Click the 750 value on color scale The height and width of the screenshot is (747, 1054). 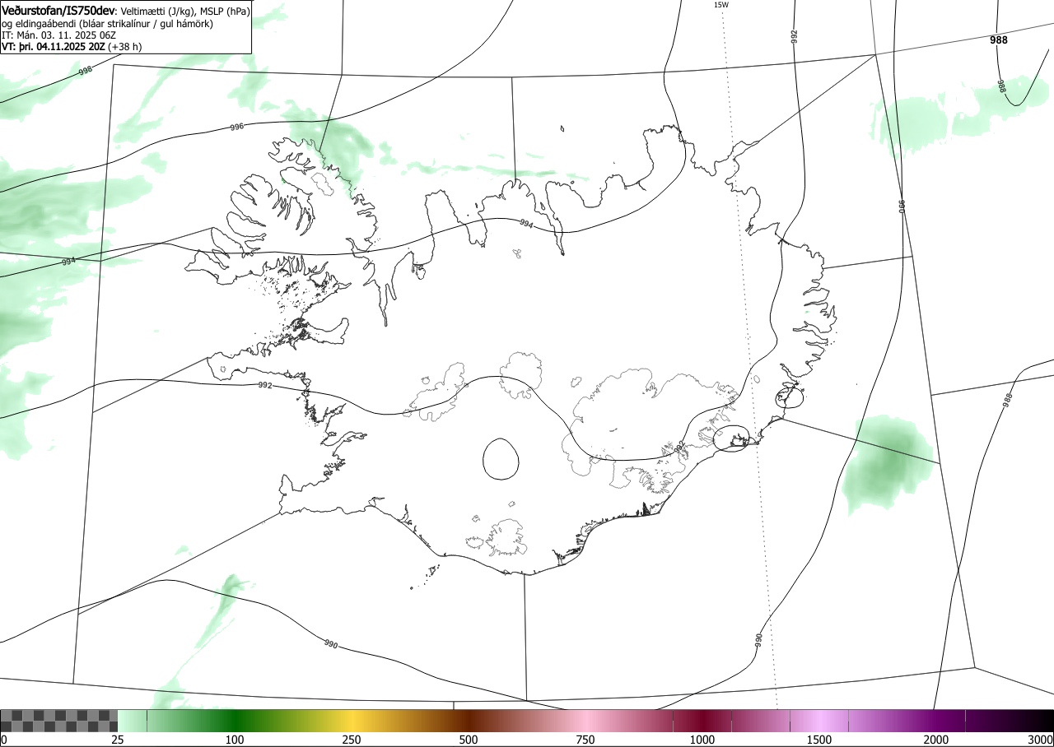pos(585,740)
